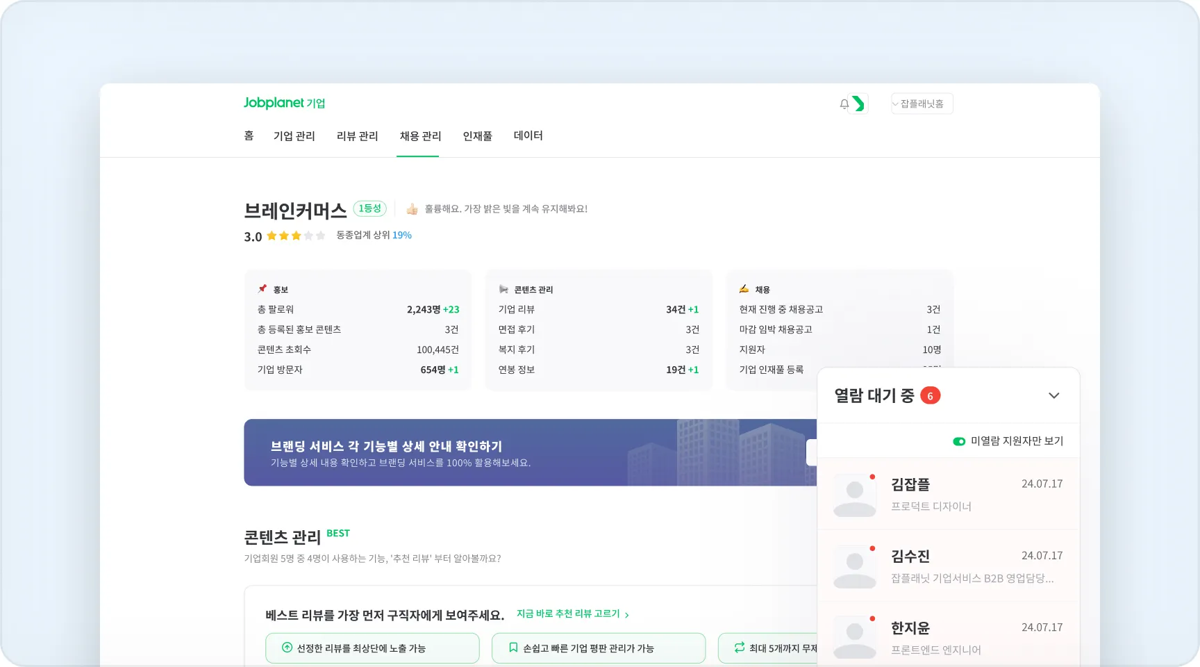The height and width of the screenshot is (667, 1200).
Task: Open the notification bell
Action: point(844,104)
